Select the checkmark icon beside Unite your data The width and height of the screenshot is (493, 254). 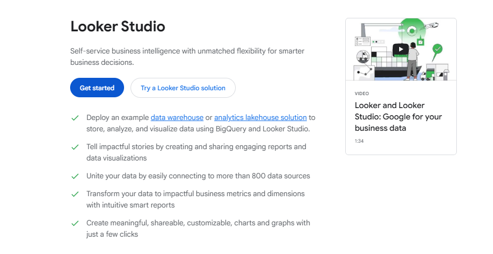(x=74, y=176)
